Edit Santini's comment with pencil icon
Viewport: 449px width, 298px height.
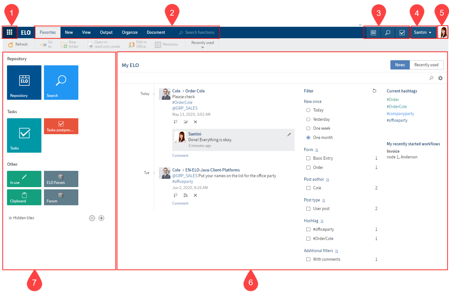(x=289, y=134)
